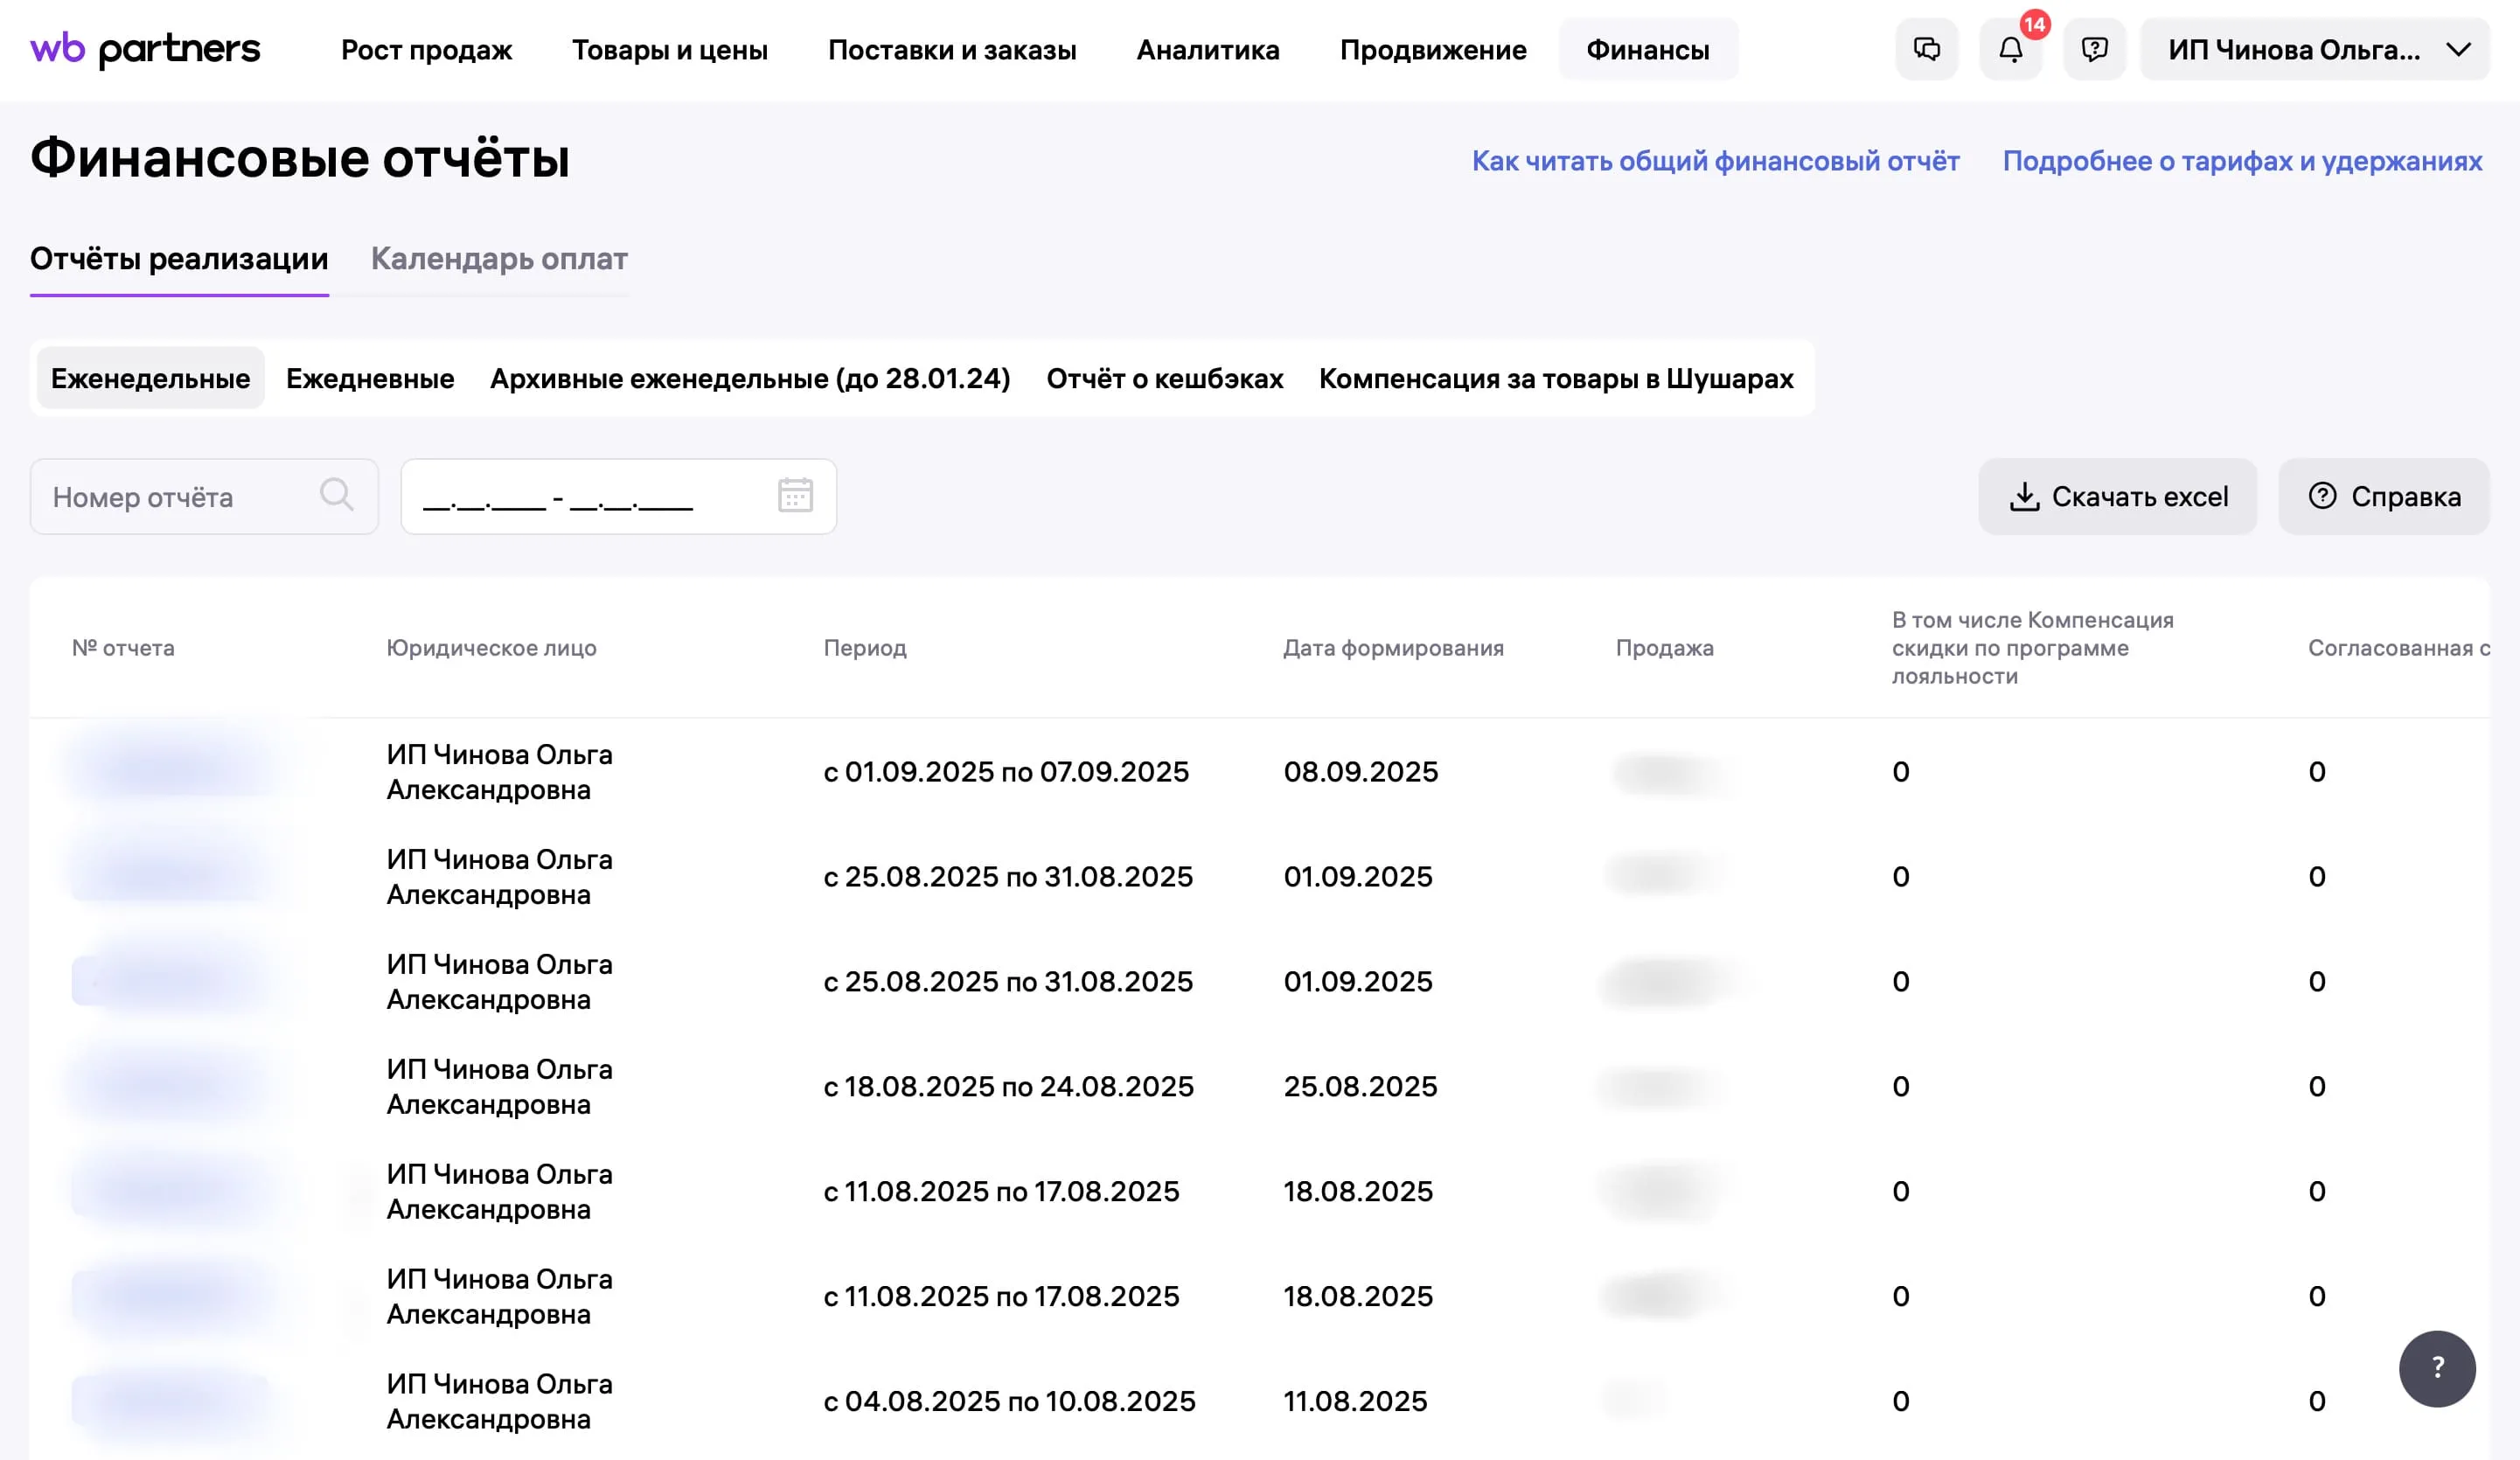Open the Аналитика menu

point(1207,49)
